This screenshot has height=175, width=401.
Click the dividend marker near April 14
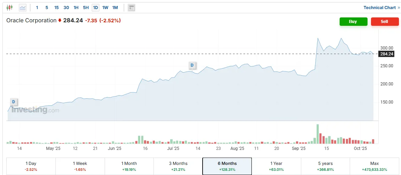click(x=14, y=102)
